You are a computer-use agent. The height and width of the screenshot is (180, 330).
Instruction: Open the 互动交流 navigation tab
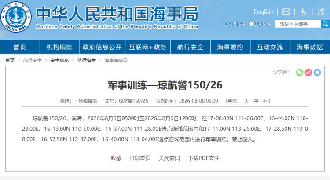[x=270, y=47]
